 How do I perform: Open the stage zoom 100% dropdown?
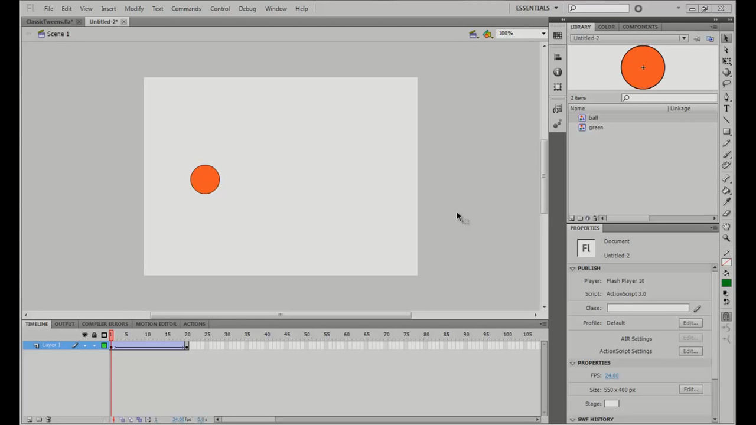[543, 34]
